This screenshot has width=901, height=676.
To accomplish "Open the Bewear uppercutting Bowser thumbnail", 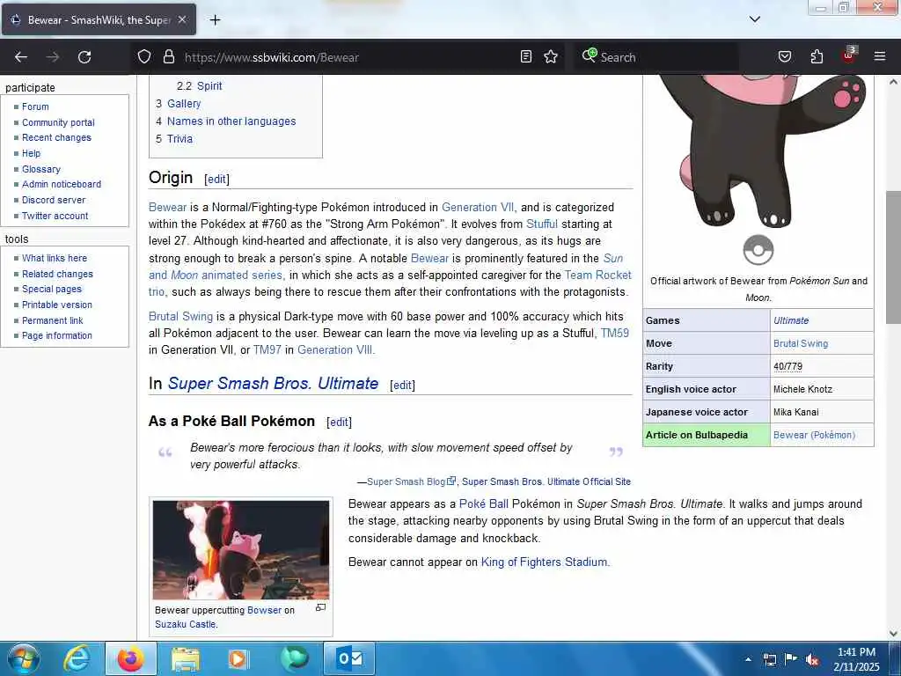I will pos(241,550).
